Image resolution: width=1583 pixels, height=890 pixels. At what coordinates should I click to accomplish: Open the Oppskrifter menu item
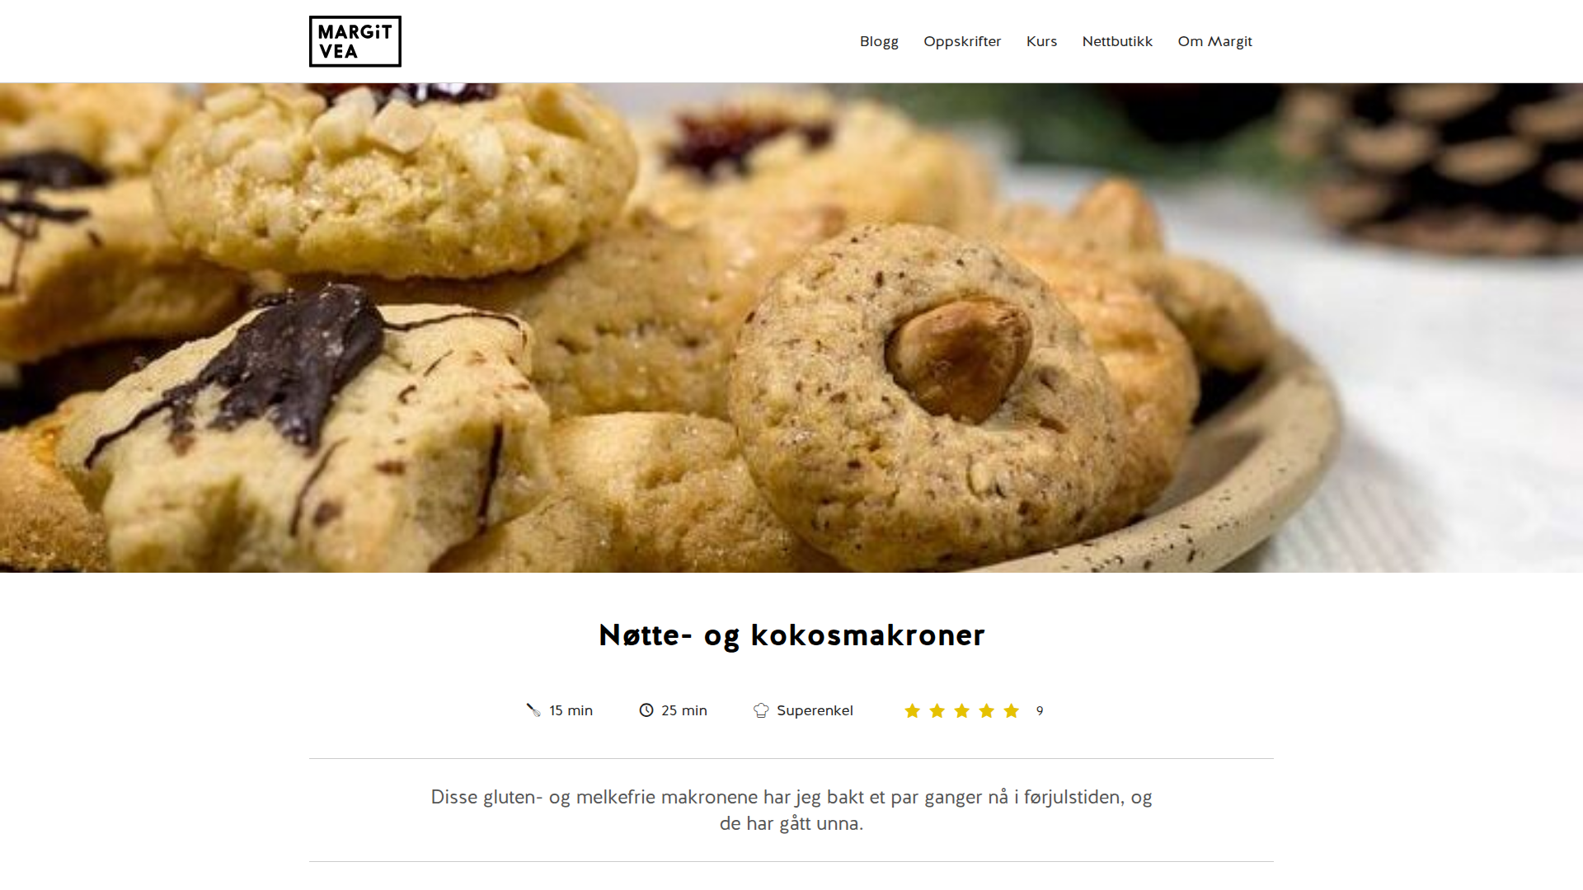click(962, 41)
